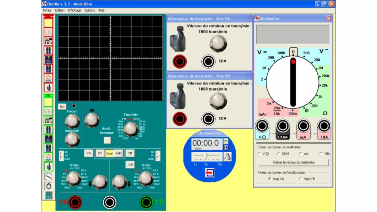Open the function generator icon for channel YB
Screen dimensions: 377x212
click(x=48, y=120)
